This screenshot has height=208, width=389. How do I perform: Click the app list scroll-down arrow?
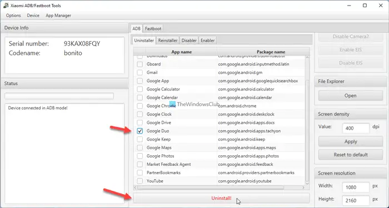pos(307,184)
